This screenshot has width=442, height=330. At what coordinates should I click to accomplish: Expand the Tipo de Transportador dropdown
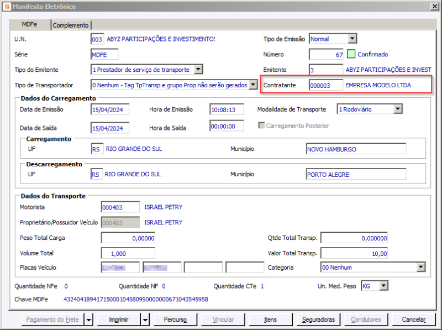pyautogui.click(x=252, y=85)
